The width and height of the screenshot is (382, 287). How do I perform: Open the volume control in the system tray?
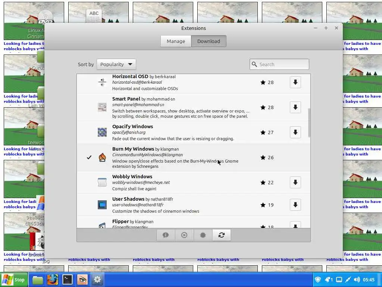click(x=357, y=280)
